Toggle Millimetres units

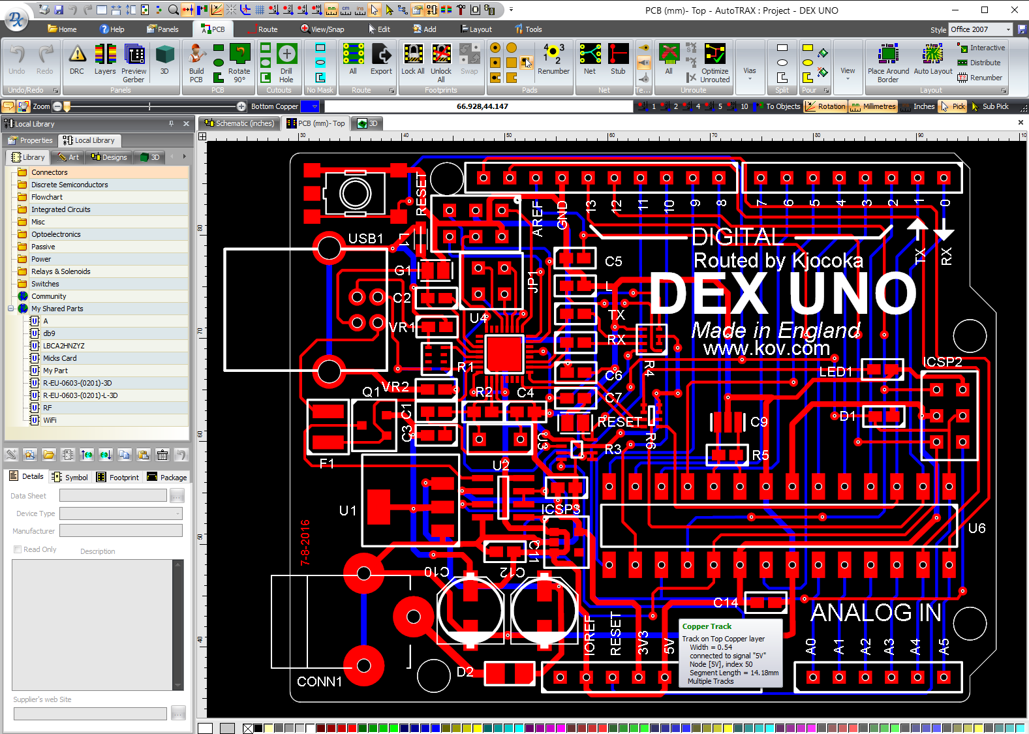pyautogui.click(x=873, y=106)
